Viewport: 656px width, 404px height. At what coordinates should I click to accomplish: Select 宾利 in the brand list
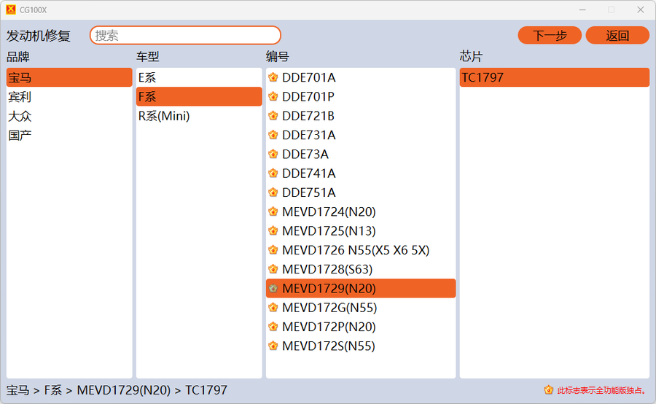20,97
